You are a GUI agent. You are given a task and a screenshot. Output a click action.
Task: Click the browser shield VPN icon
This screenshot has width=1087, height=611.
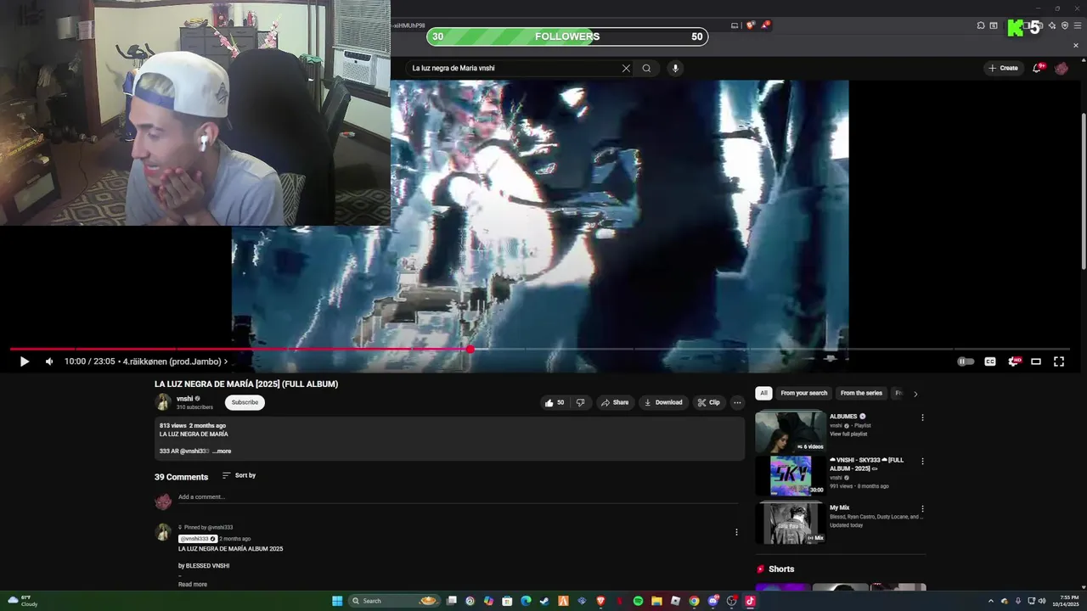tap(1065, 25)
